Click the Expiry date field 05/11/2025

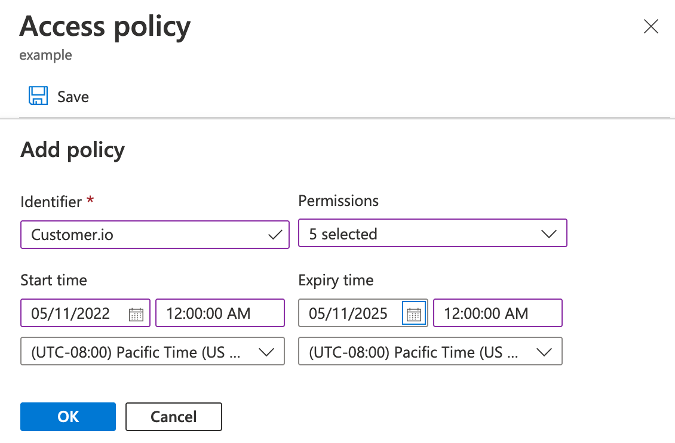tap(363, 313)
